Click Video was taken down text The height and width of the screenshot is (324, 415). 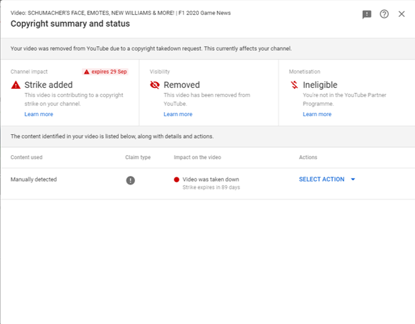(x=211, y=179)
